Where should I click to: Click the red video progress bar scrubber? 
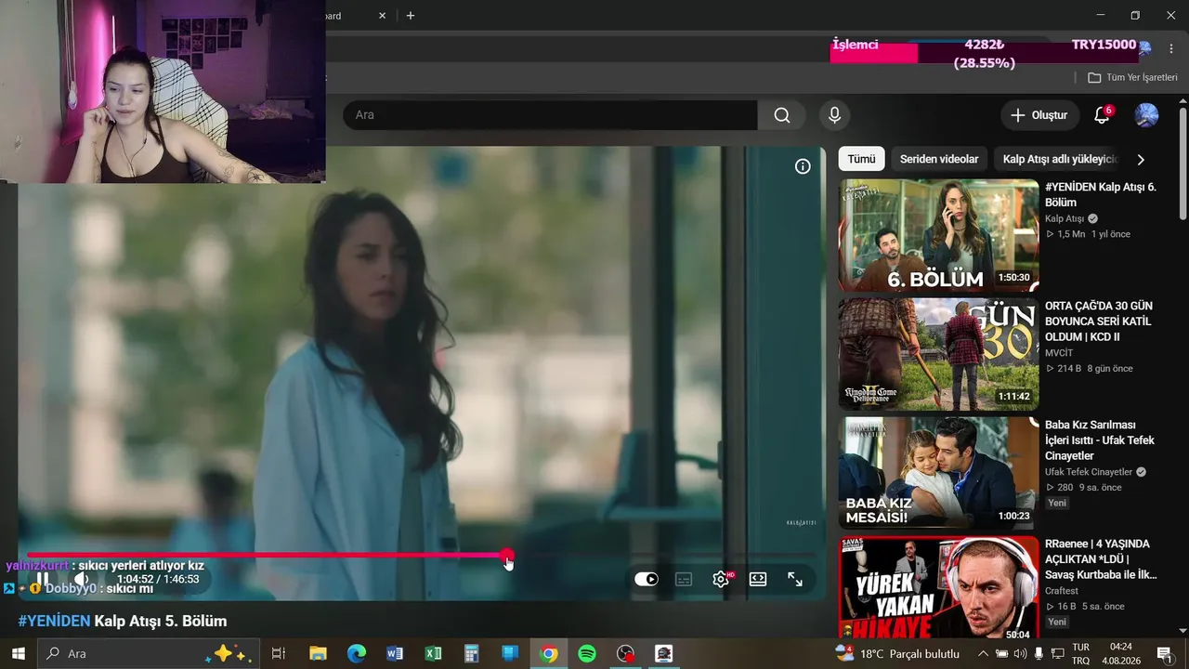[507, 555]
